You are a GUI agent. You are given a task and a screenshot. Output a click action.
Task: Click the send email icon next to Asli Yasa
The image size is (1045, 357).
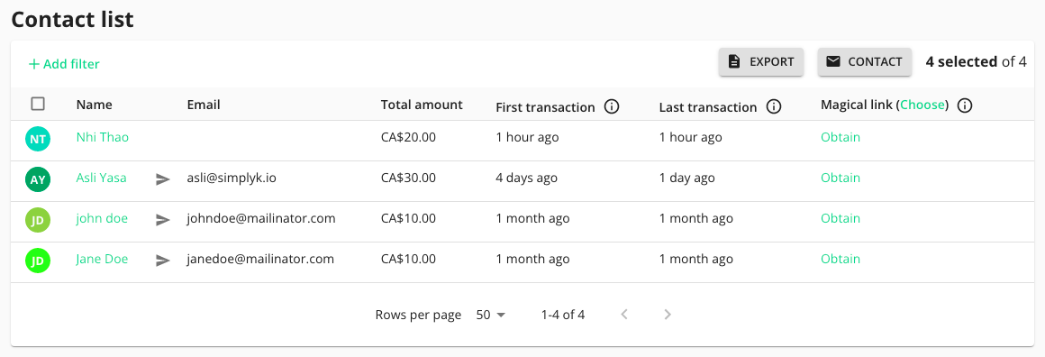point(163,178)
